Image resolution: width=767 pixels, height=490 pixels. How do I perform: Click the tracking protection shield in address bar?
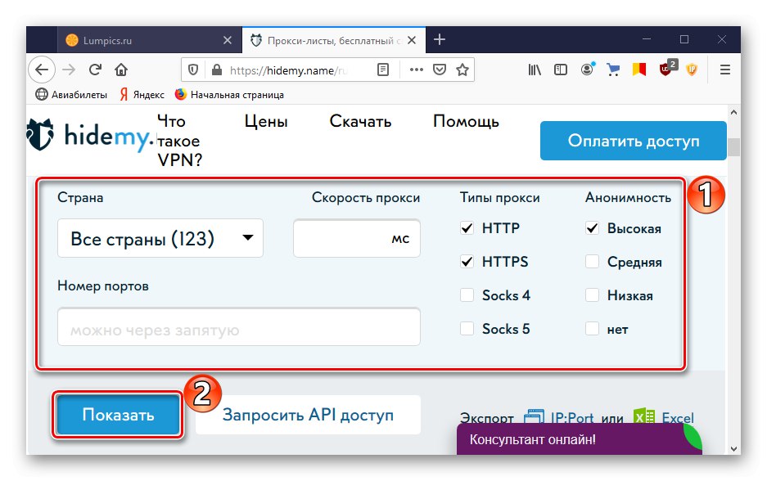coord(192,70)
